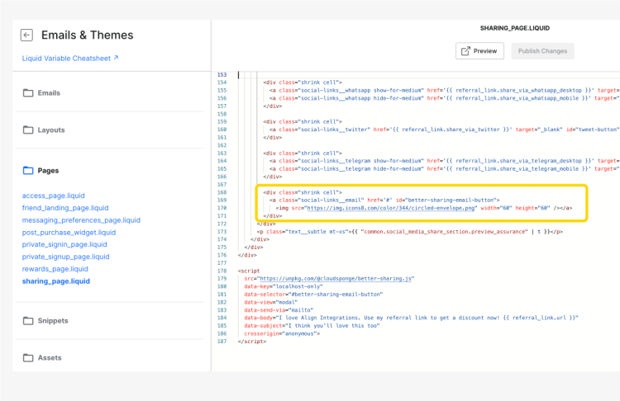The image size is (620, 401).
Task: Click the whatsapp show-for-medium anchor line
Action: (x=445, y=91)
